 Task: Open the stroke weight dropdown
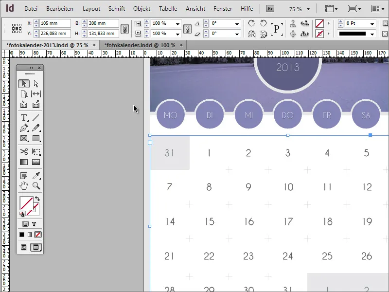click(372, 24)
